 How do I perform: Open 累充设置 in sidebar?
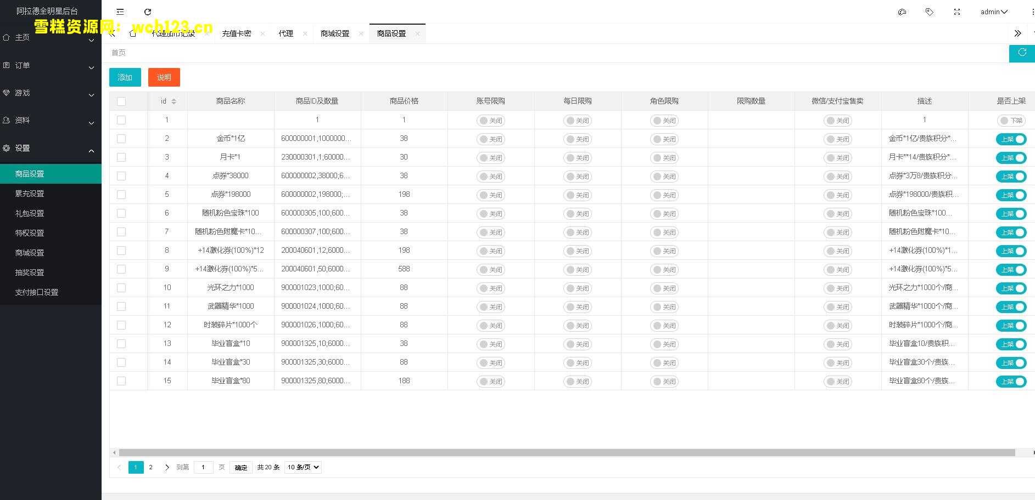[51, 194]
